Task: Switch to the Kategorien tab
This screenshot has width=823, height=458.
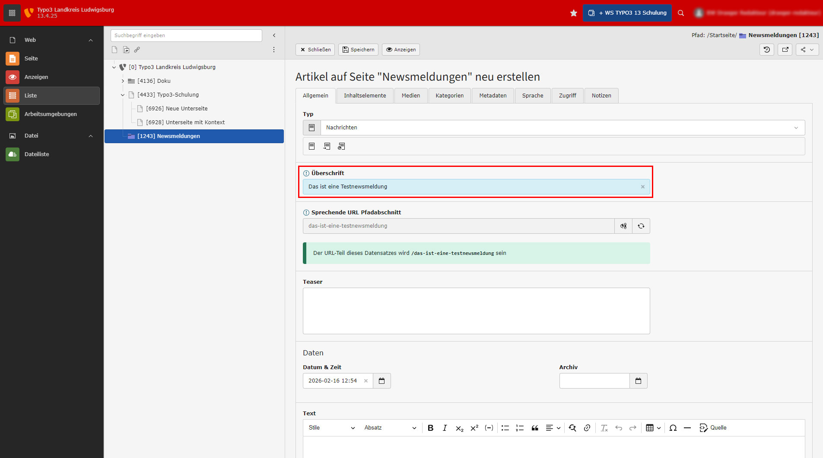Action: pos(449,96)
